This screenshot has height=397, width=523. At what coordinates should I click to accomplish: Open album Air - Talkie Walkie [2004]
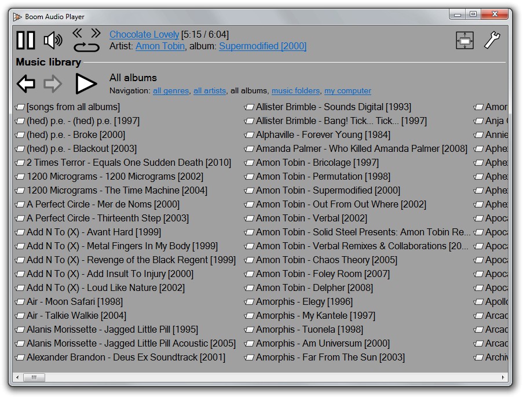click(76, 315)
